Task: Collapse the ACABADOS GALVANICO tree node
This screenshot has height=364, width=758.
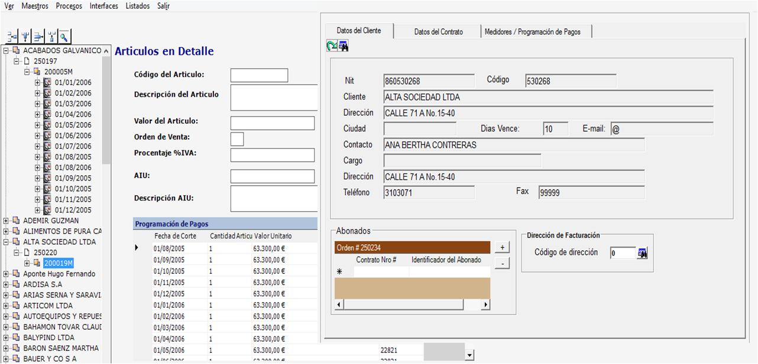Action: [7, 51]
